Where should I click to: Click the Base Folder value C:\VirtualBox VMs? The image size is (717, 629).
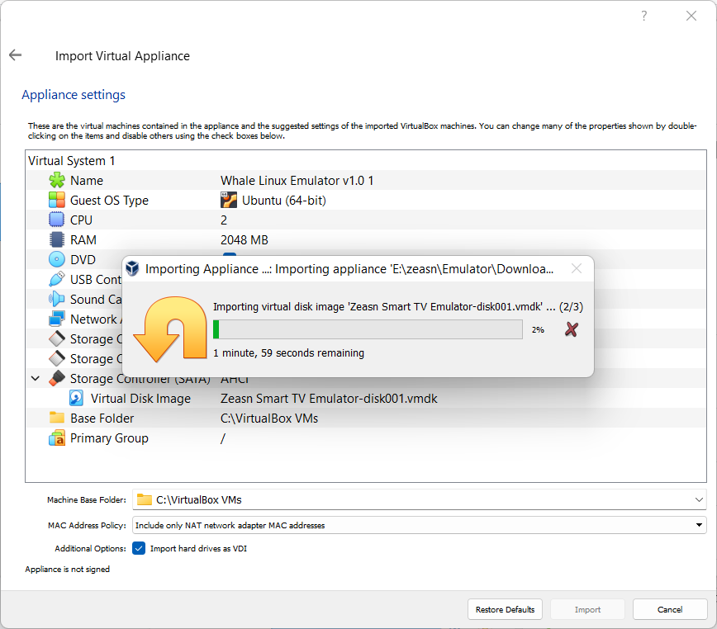(x=269, y=418)
